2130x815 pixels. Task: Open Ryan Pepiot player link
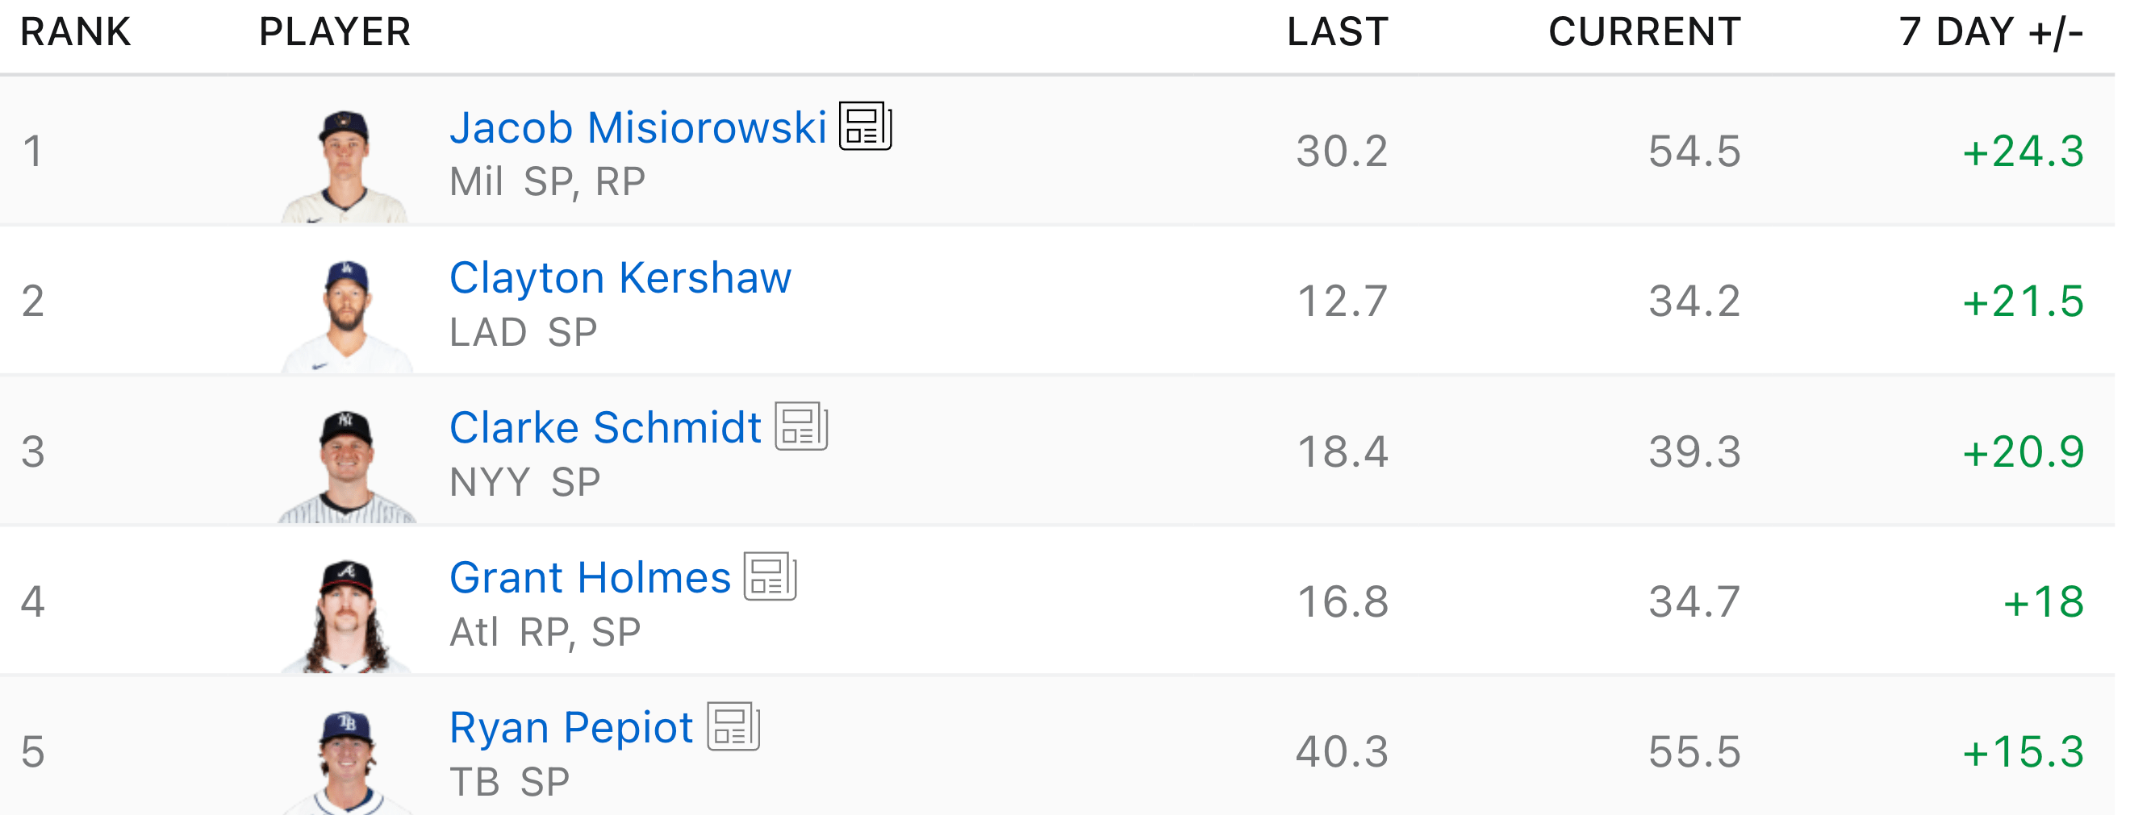pos(570,728)
